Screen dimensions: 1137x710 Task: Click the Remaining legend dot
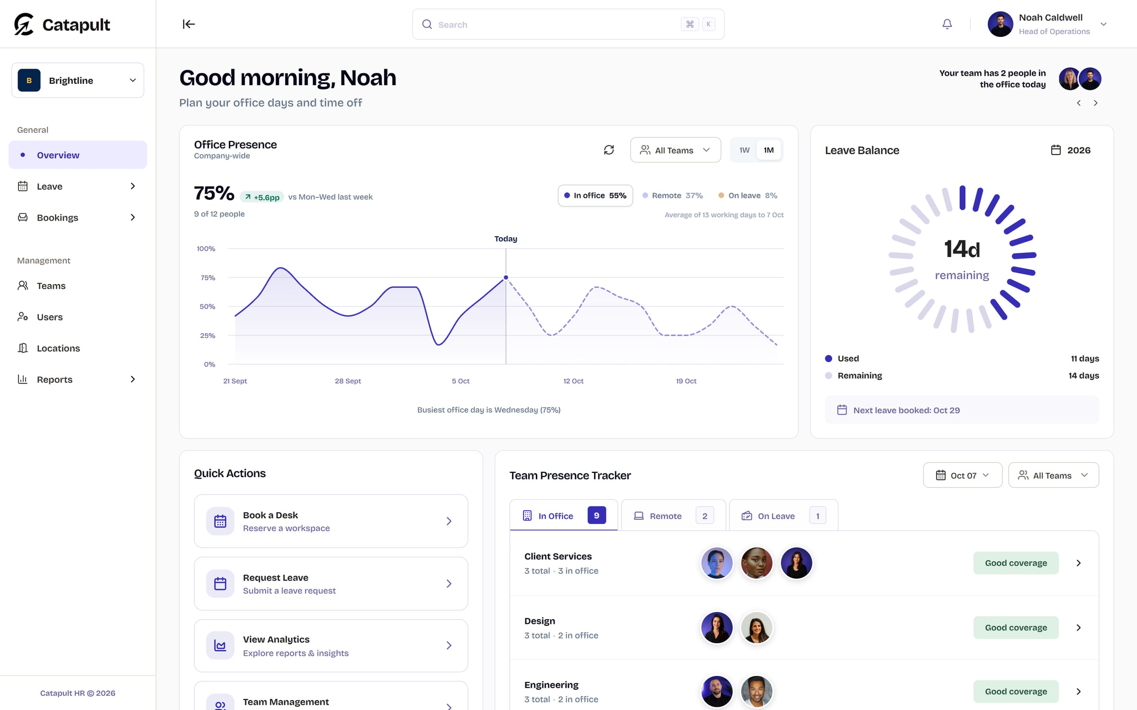click(829, 375)
